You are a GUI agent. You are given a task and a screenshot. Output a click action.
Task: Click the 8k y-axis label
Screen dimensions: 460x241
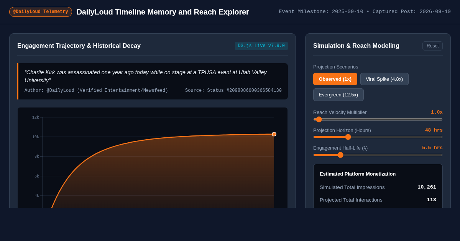[x=37, y=156]
